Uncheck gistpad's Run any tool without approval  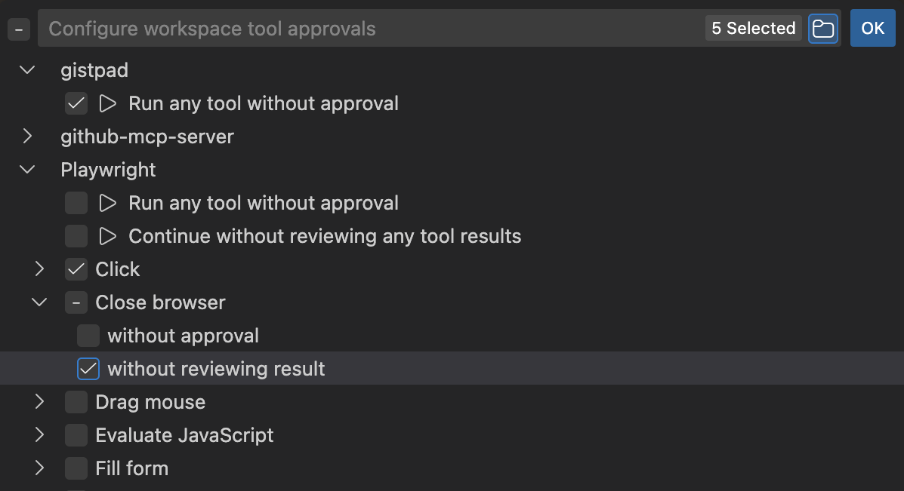[76, 103]
